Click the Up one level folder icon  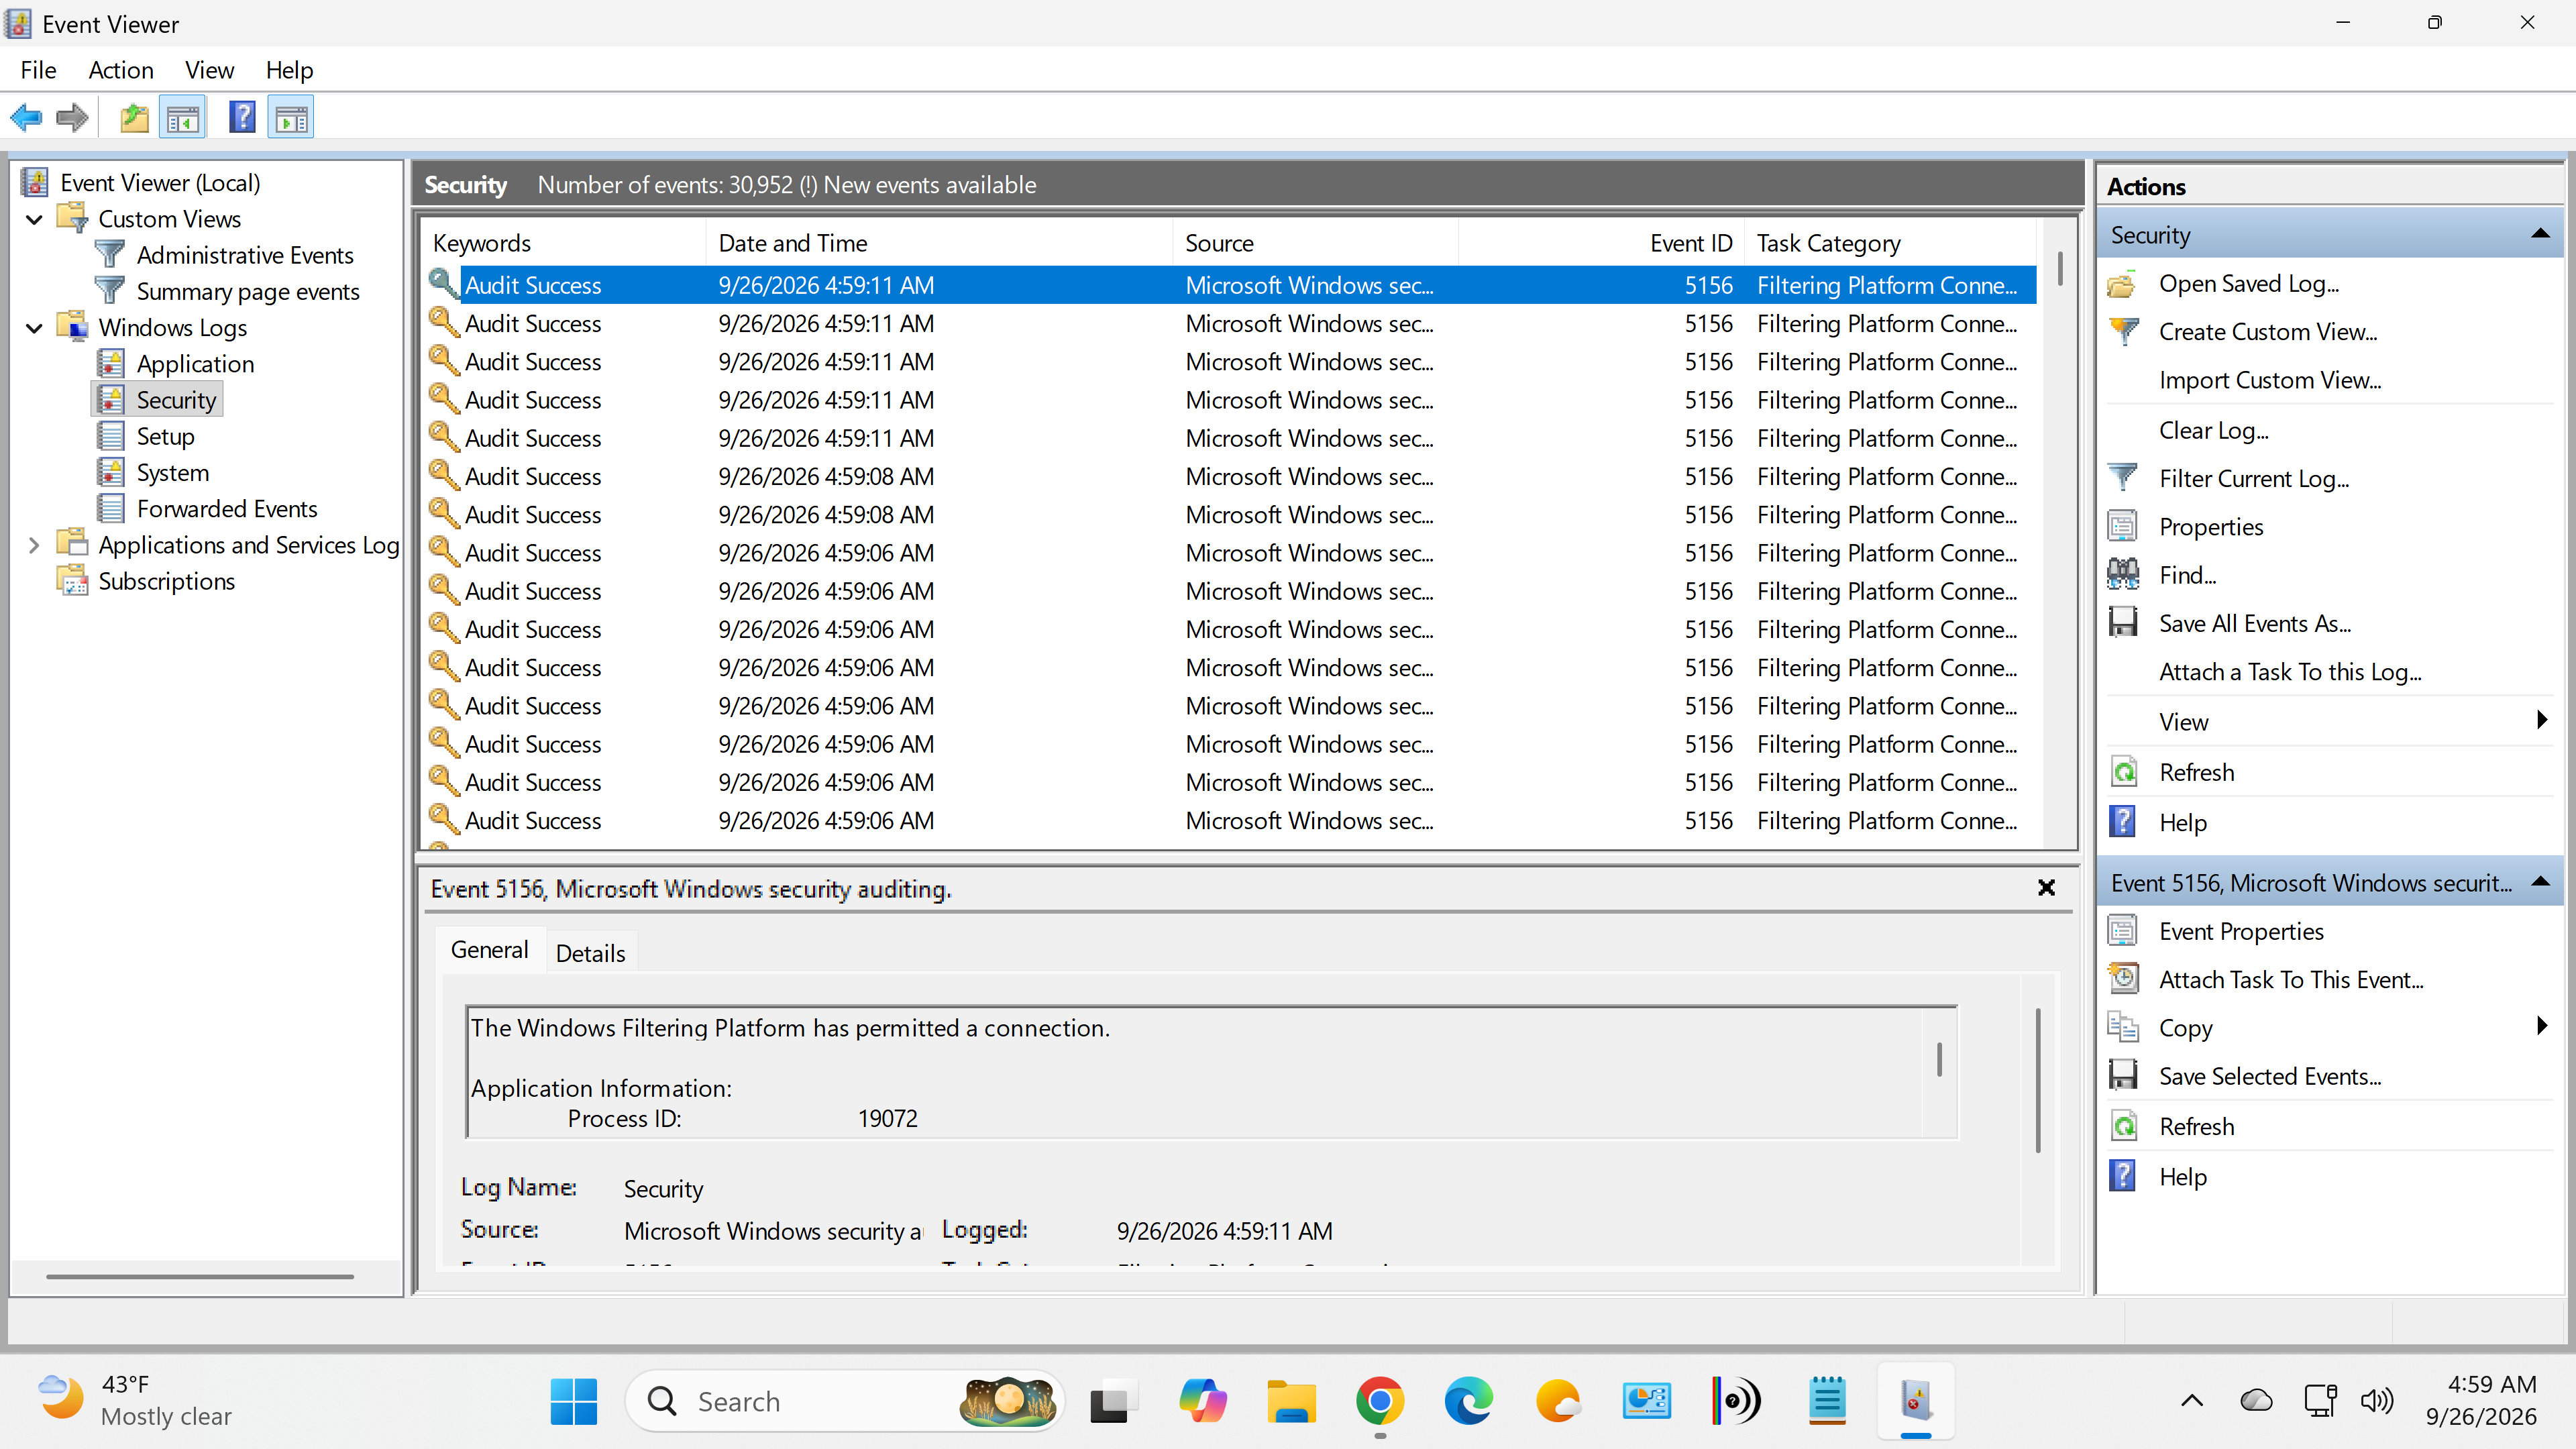pyautogui.click(x=134, y=118)
